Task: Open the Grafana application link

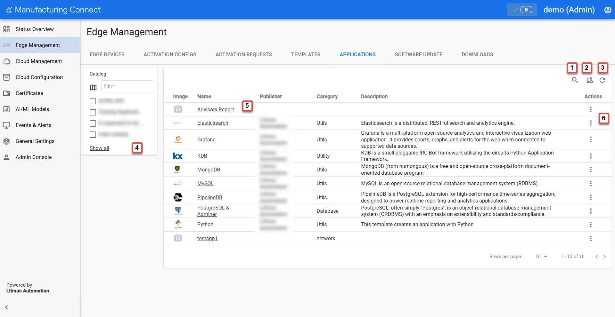Action: pos(206,140)
